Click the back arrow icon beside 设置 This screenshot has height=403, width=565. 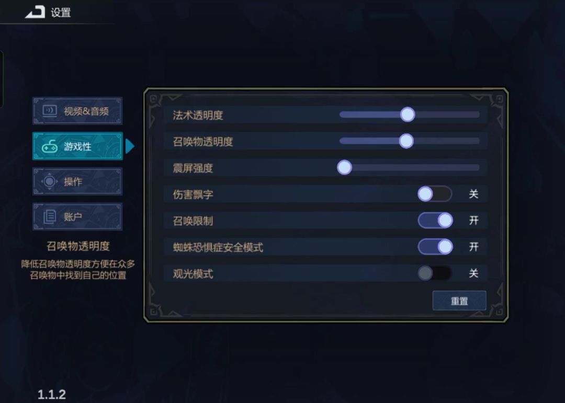(36, 12)
